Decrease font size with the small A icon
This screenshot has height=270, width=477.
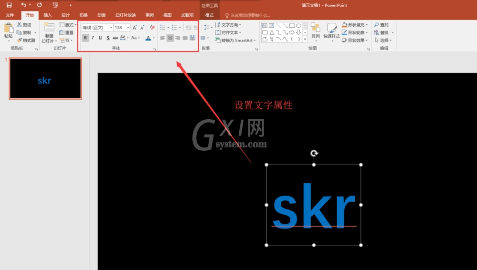click(x=142, y=27)
